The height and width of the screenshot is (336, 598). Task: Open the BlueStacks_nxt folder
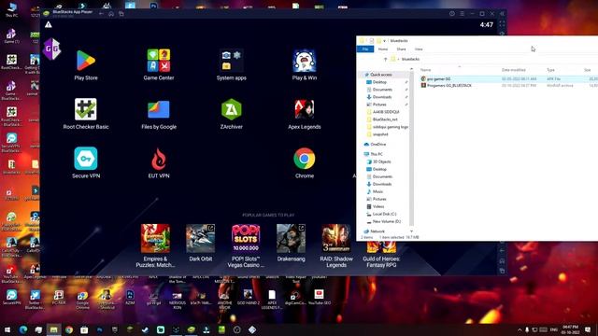click(x=384, y=119)
